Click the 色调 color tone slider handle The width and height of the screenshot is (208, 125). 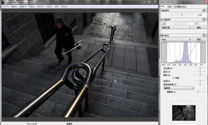[200, 81]
